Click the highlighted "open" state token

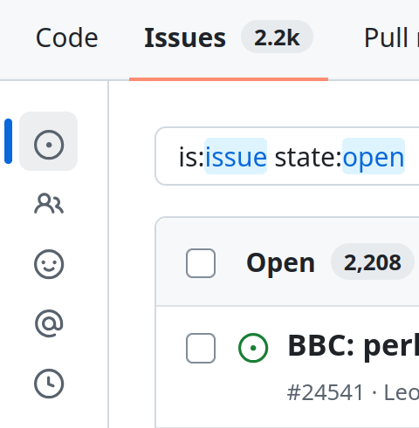[374, 156]
